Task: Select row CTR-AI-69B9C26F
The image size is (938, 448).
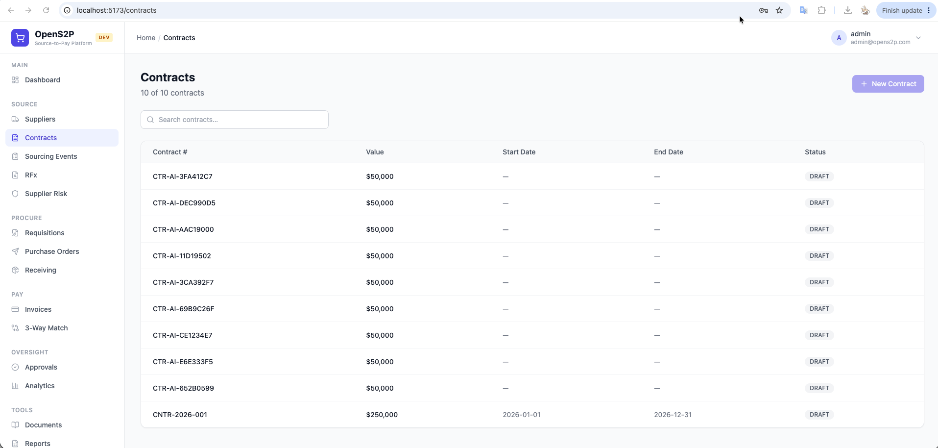Action: click(532, 309)
